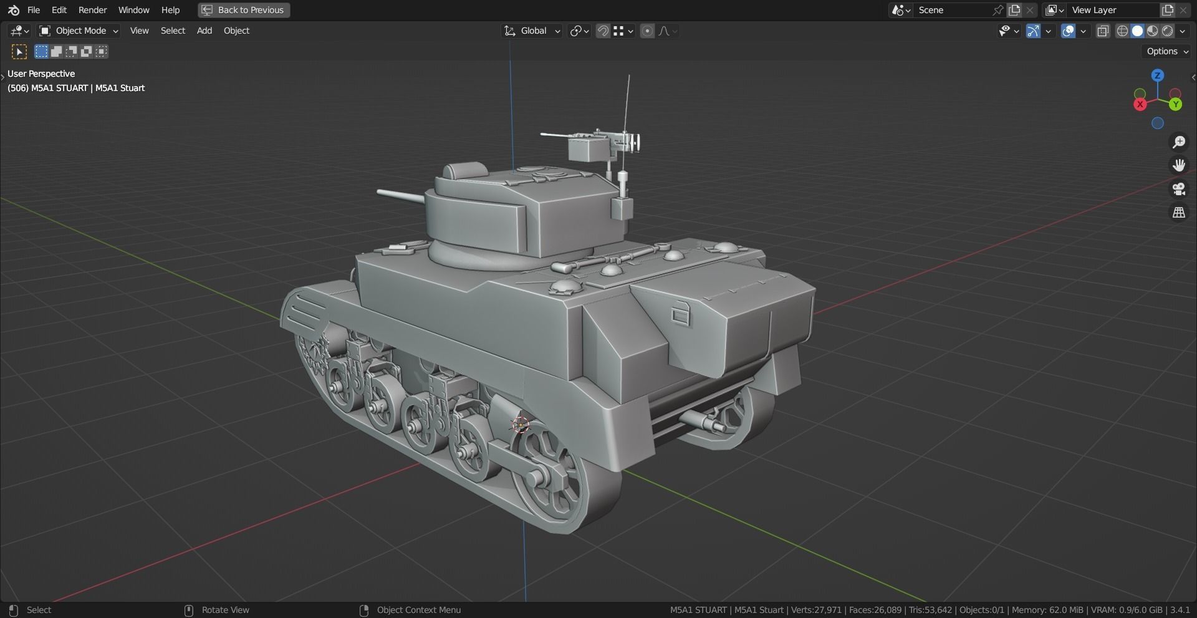Screen dimensions: 1197x618
Task: Toggle proportional editing
Action: [647, 31]
